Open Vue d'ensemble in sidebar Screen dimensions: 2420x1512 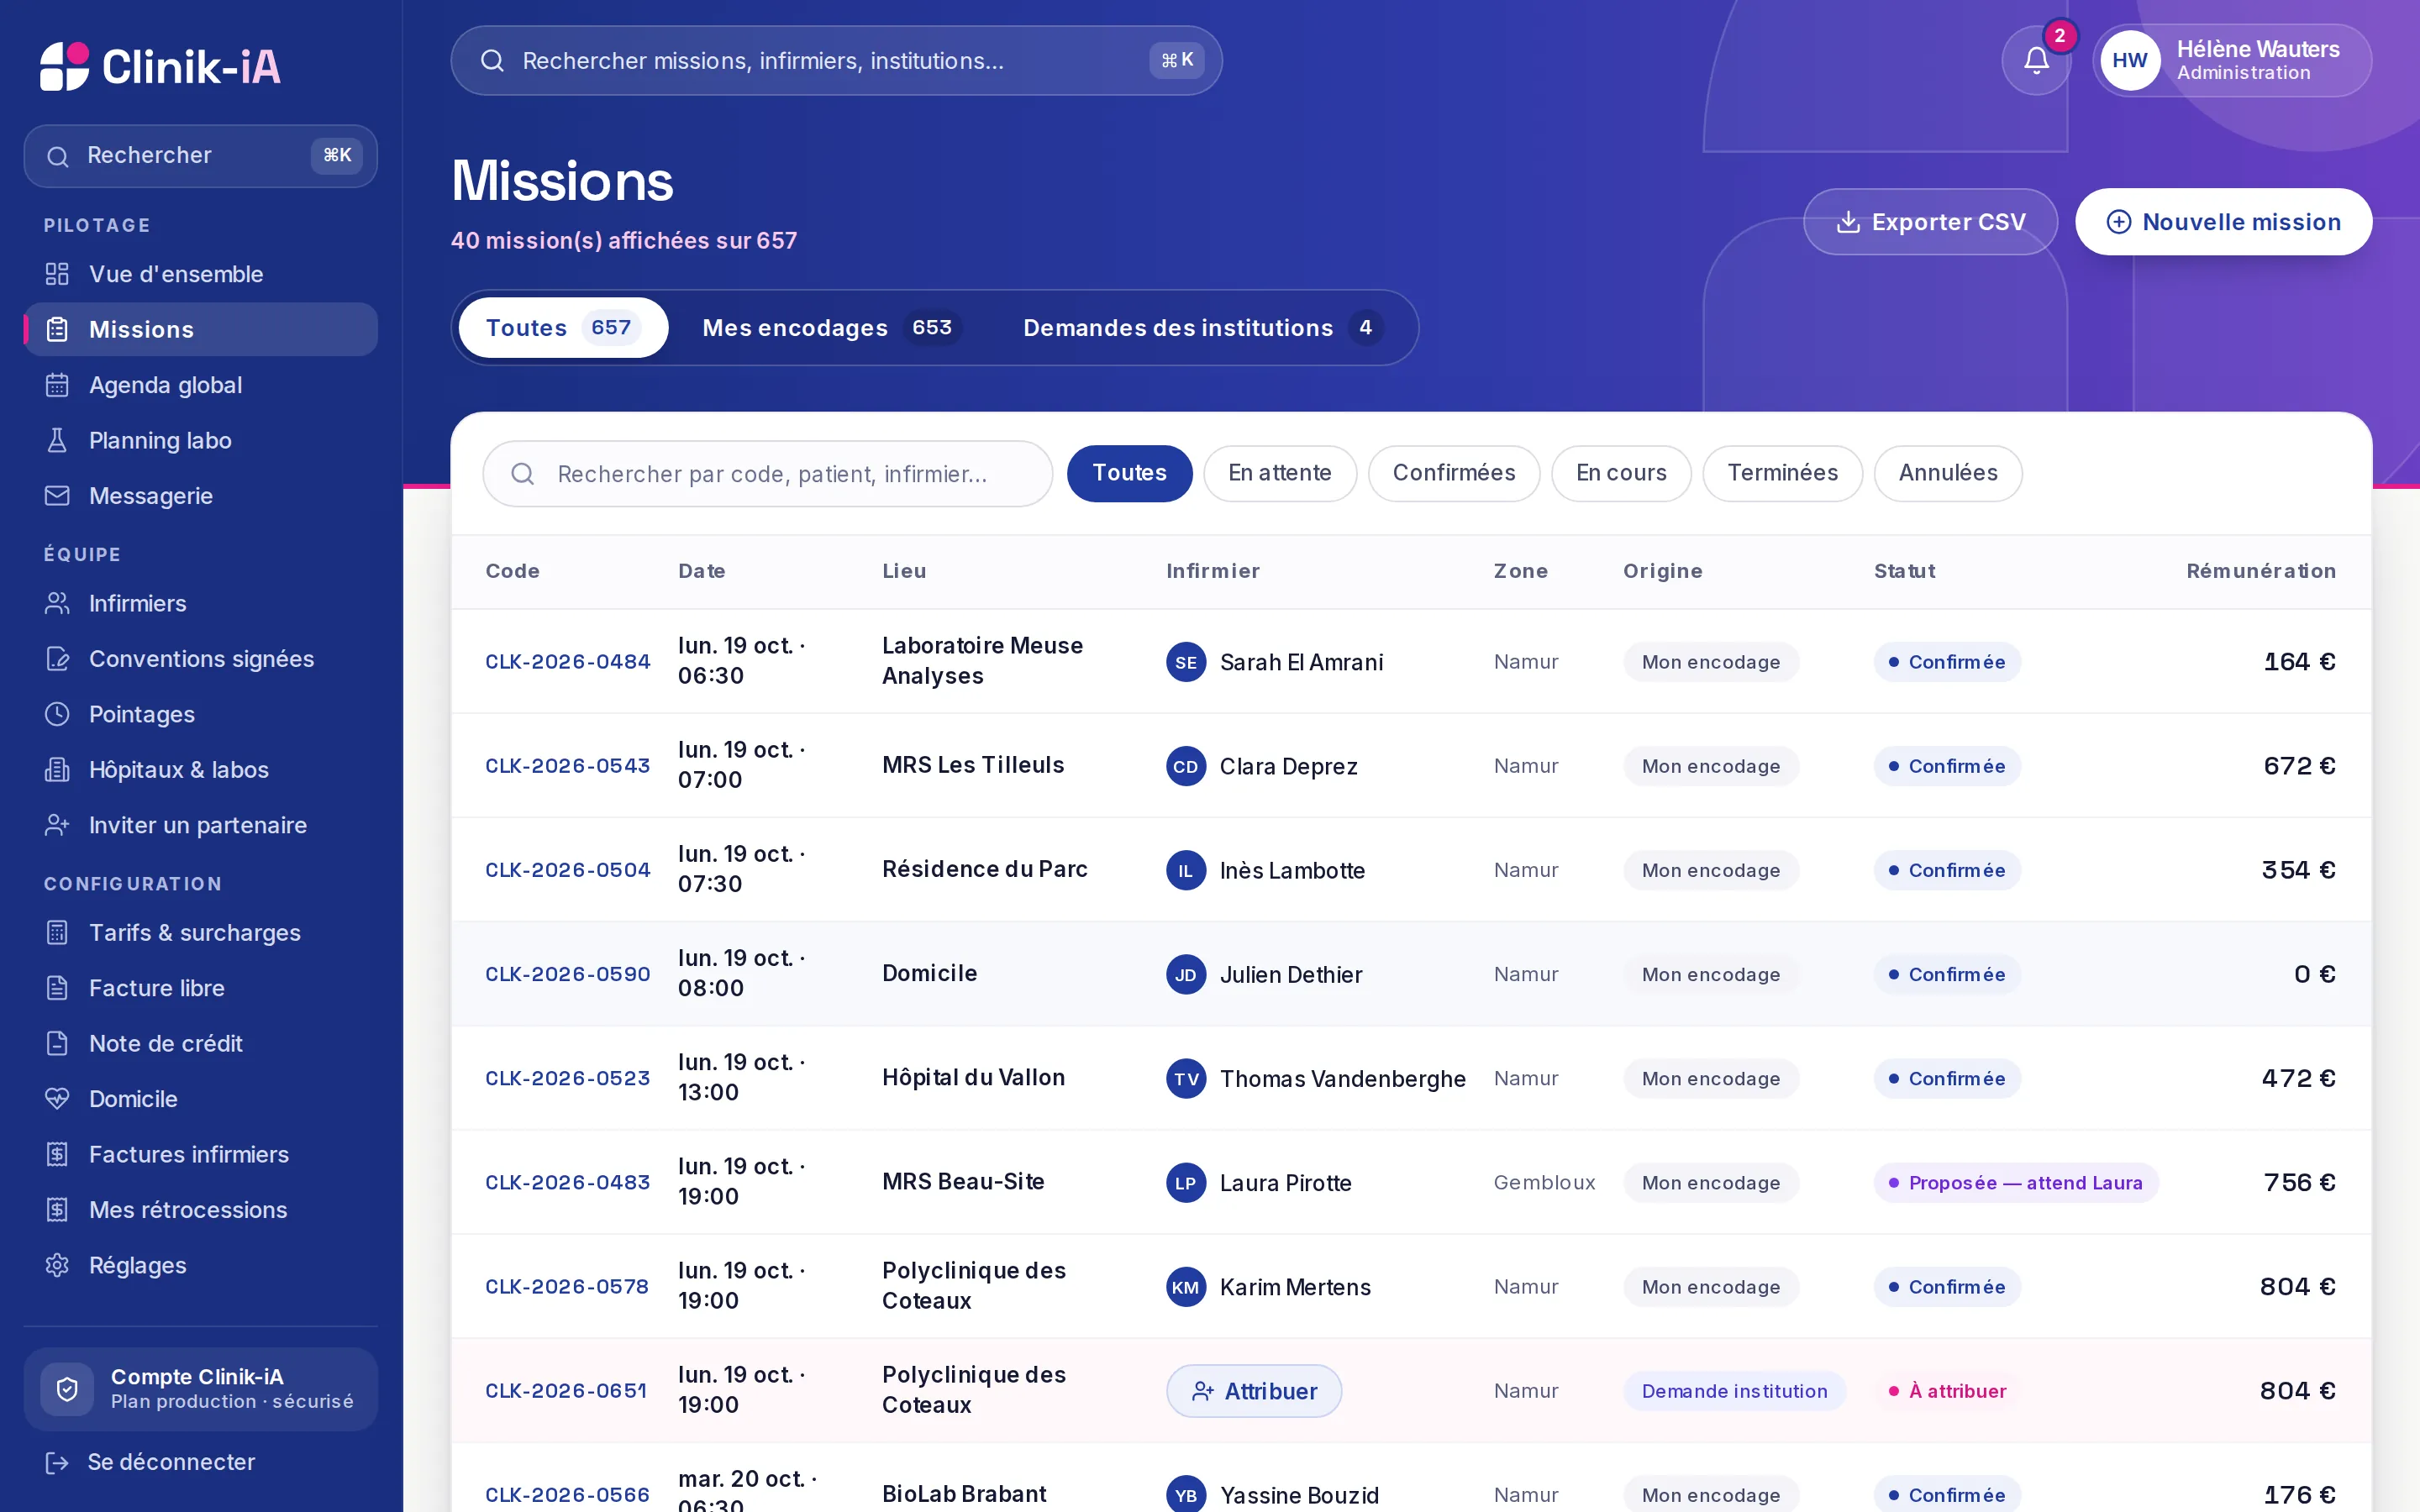coord(200,274)
